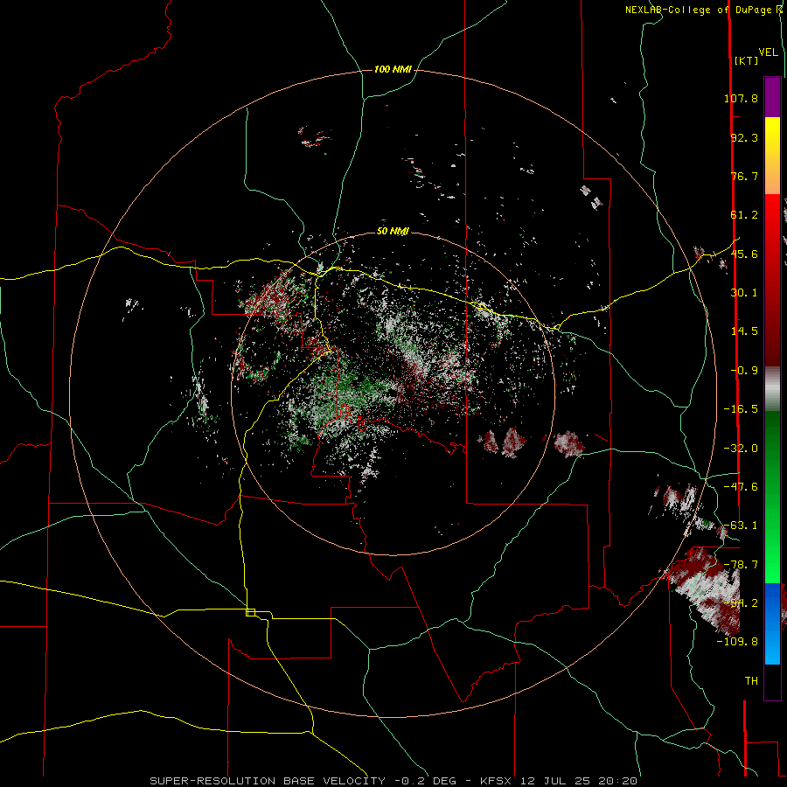The width and height of the screenshot is (787, 787).
Task: Click the VEL legend title
Action: pyautogui.click(x=769, y=52)
